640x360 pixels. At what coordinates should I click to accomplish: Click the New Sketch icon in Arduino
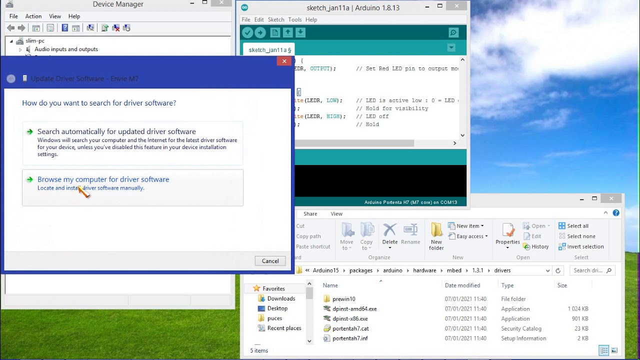point(274,32)
